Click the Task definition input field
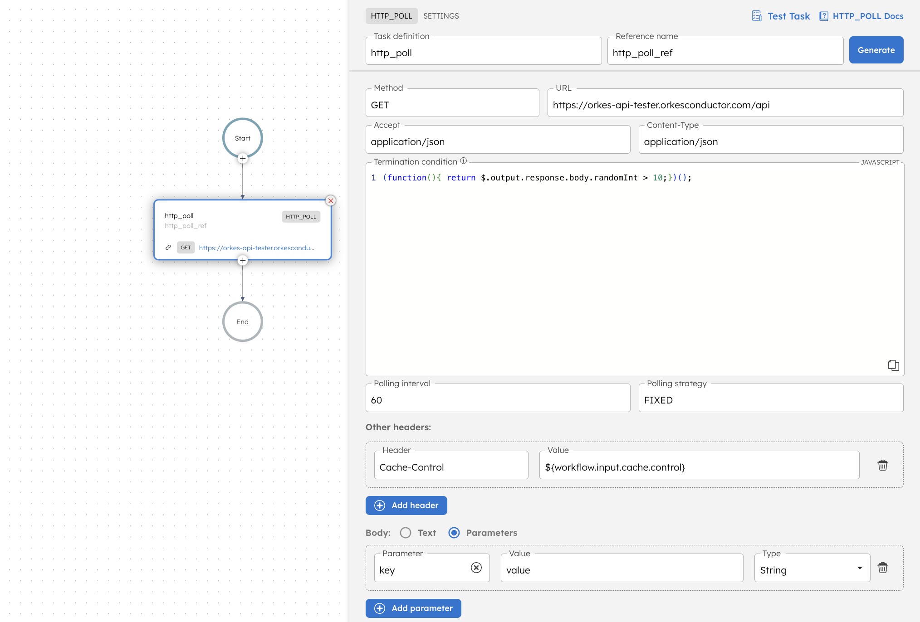Viewport: 920px width, 622px height. point(483,52)
